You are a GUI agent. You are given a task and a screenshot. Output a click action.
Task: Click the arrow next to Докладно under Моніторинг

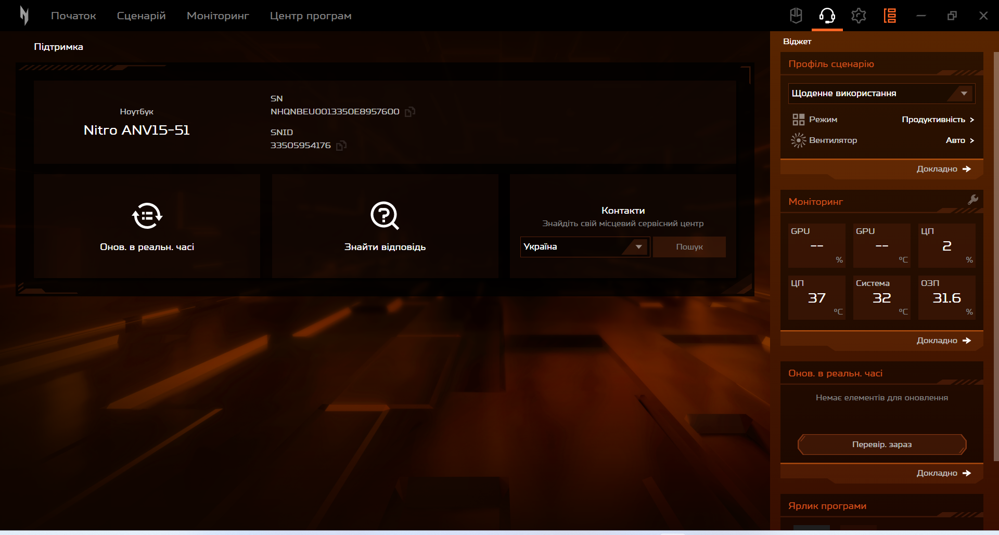967,341
